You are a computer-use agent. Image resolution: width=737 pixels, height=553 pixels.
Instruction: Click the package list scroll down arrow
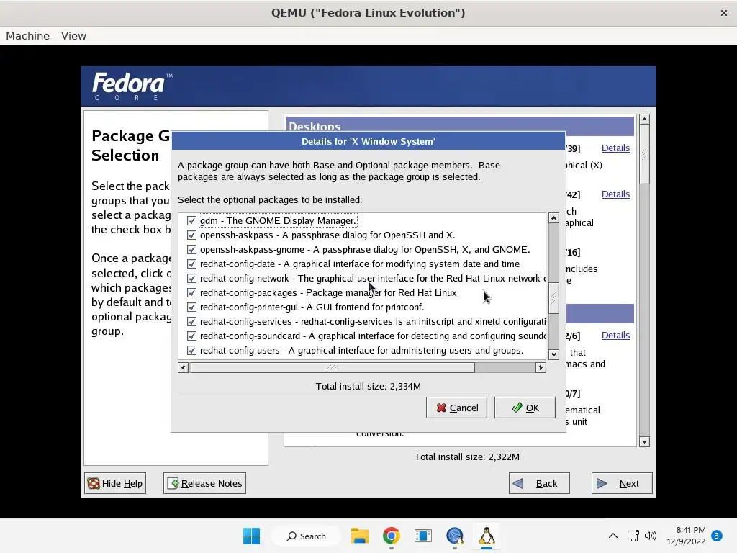(553, 354)
